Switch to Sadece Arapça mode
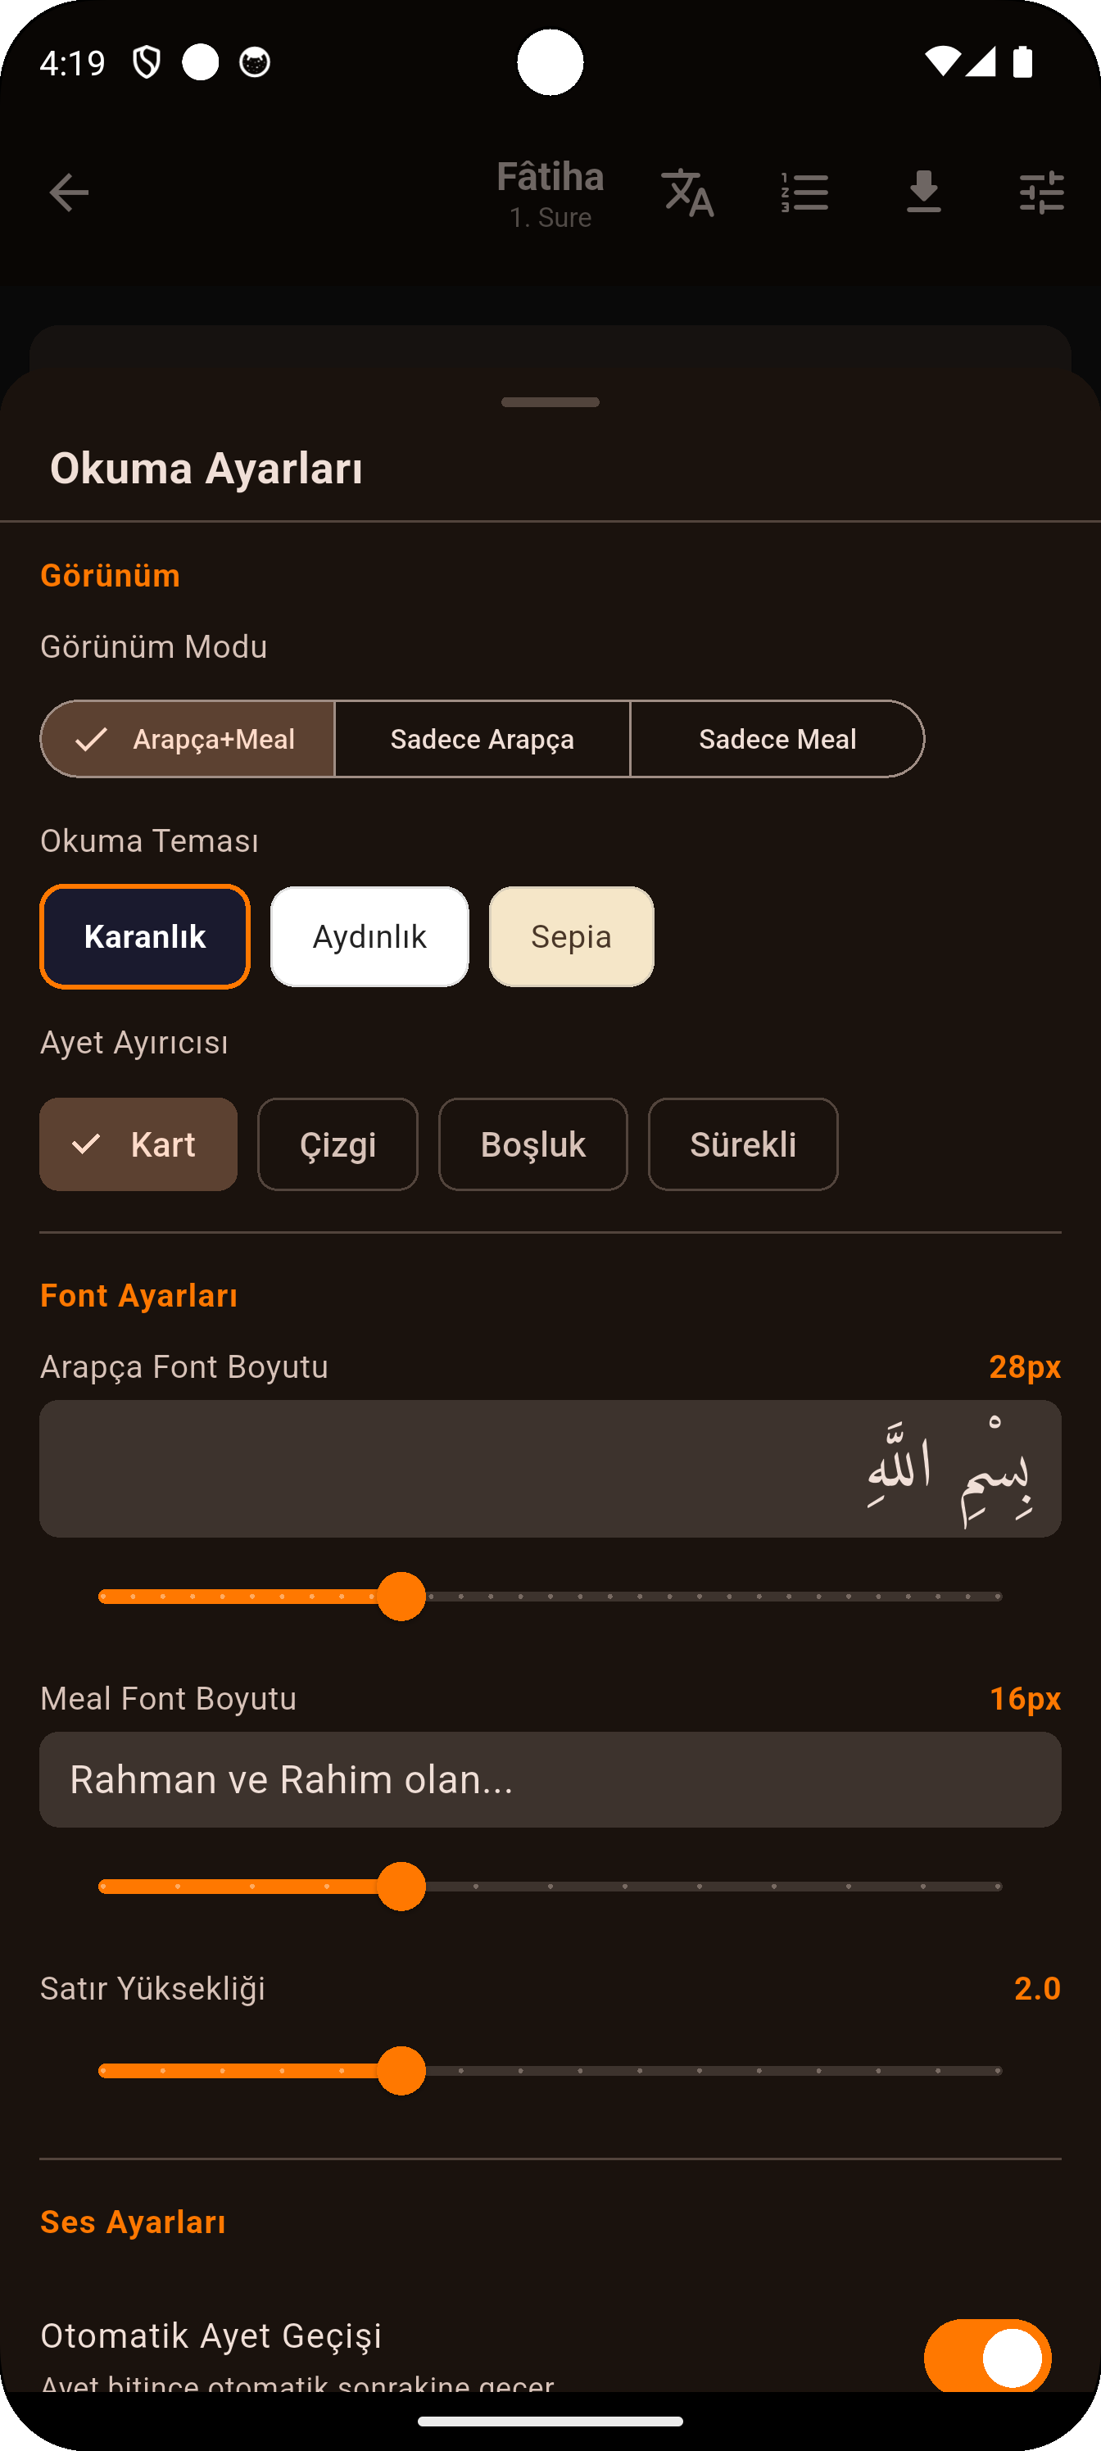1101x2451 pixels. click(482, 738)
